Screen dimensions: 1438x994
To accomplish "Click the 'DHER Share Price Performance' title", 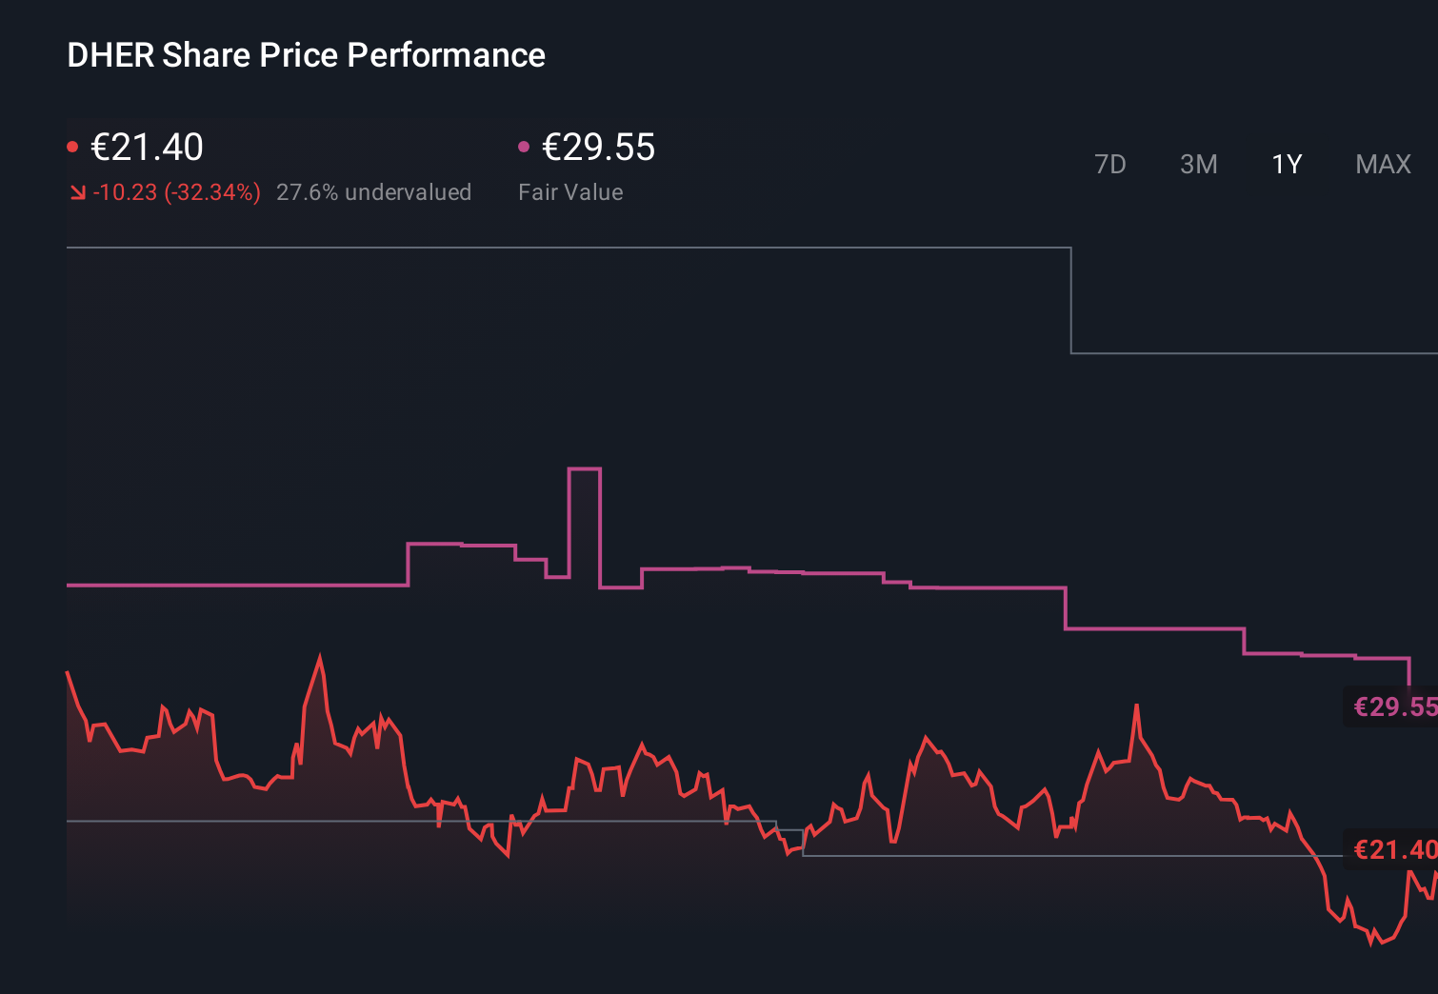I will [x=305, y=55].
